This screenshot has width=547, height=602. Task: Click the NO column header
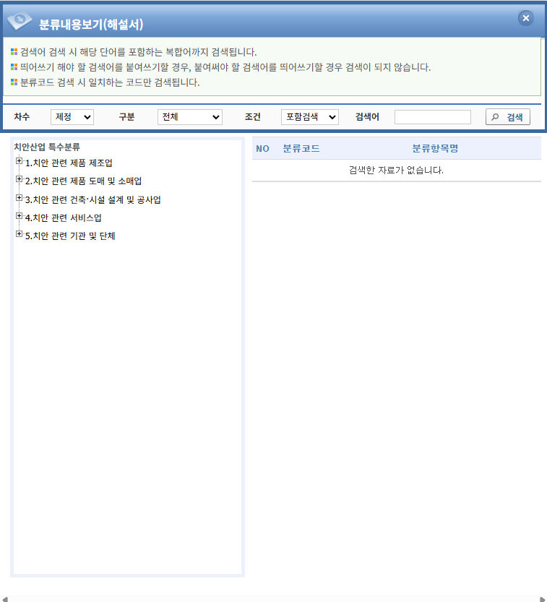click(262, 148)
